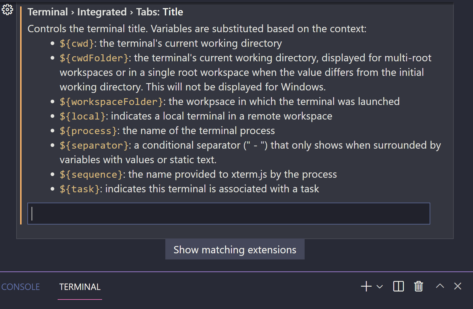Click the ${separator} variable text
The image size is (473, 309).
pos(93,145)
